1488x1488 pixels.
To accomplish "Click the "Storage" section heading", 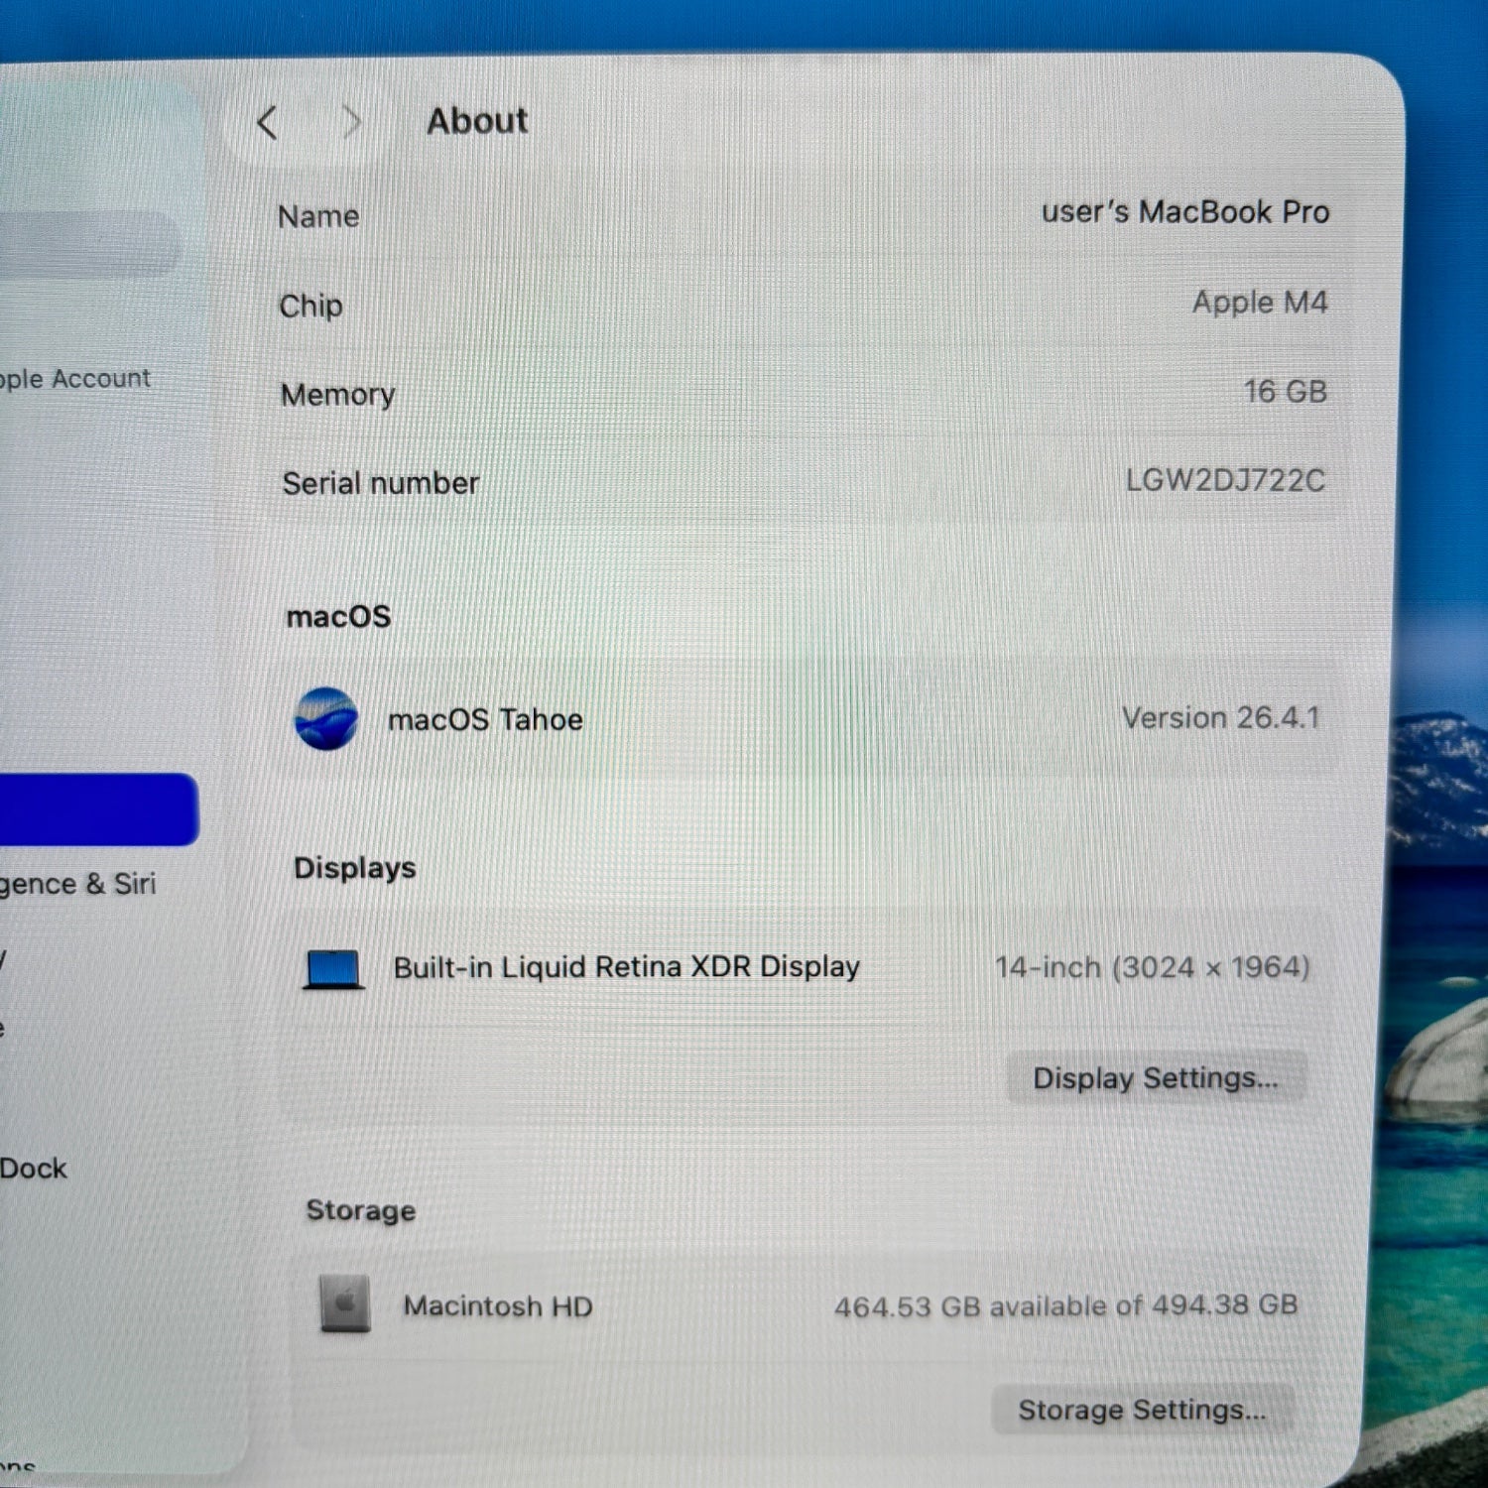I will 361,1210.
